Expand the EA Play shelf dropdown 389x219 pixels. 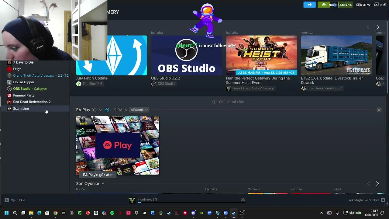(100, 110)
